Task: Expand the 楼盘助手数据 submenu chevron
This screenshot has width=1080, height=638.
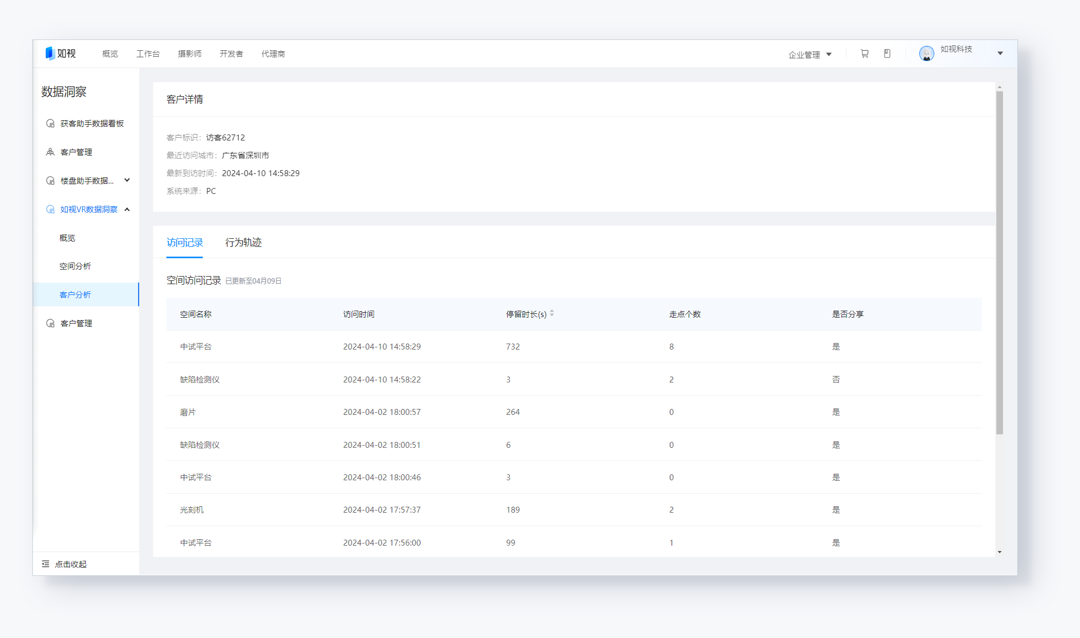Action: pyautogui.click(x=127, y=180)
